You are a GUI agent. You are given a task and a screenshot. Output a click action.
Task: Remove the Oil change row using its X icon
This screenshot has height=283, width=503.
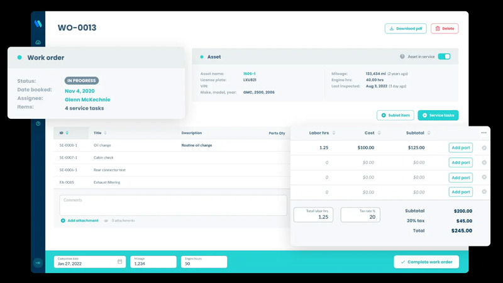pyautogui.click(x=484, y=148)
